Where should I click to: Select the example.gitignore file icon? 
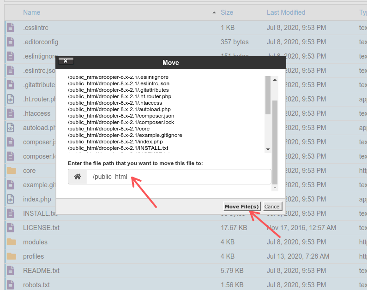point(10,184)
